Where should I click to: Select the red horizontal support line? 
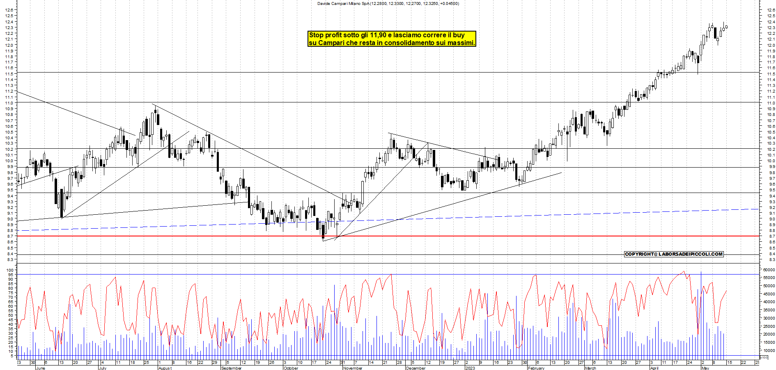click(388, 236)
